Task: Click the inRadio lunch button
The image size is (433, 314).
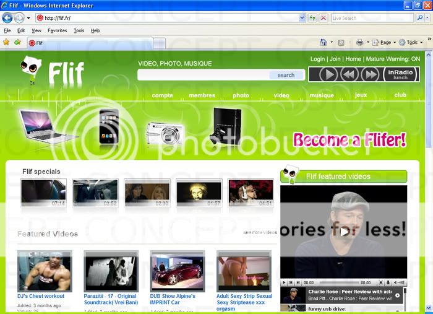Action: pos(400,74)
